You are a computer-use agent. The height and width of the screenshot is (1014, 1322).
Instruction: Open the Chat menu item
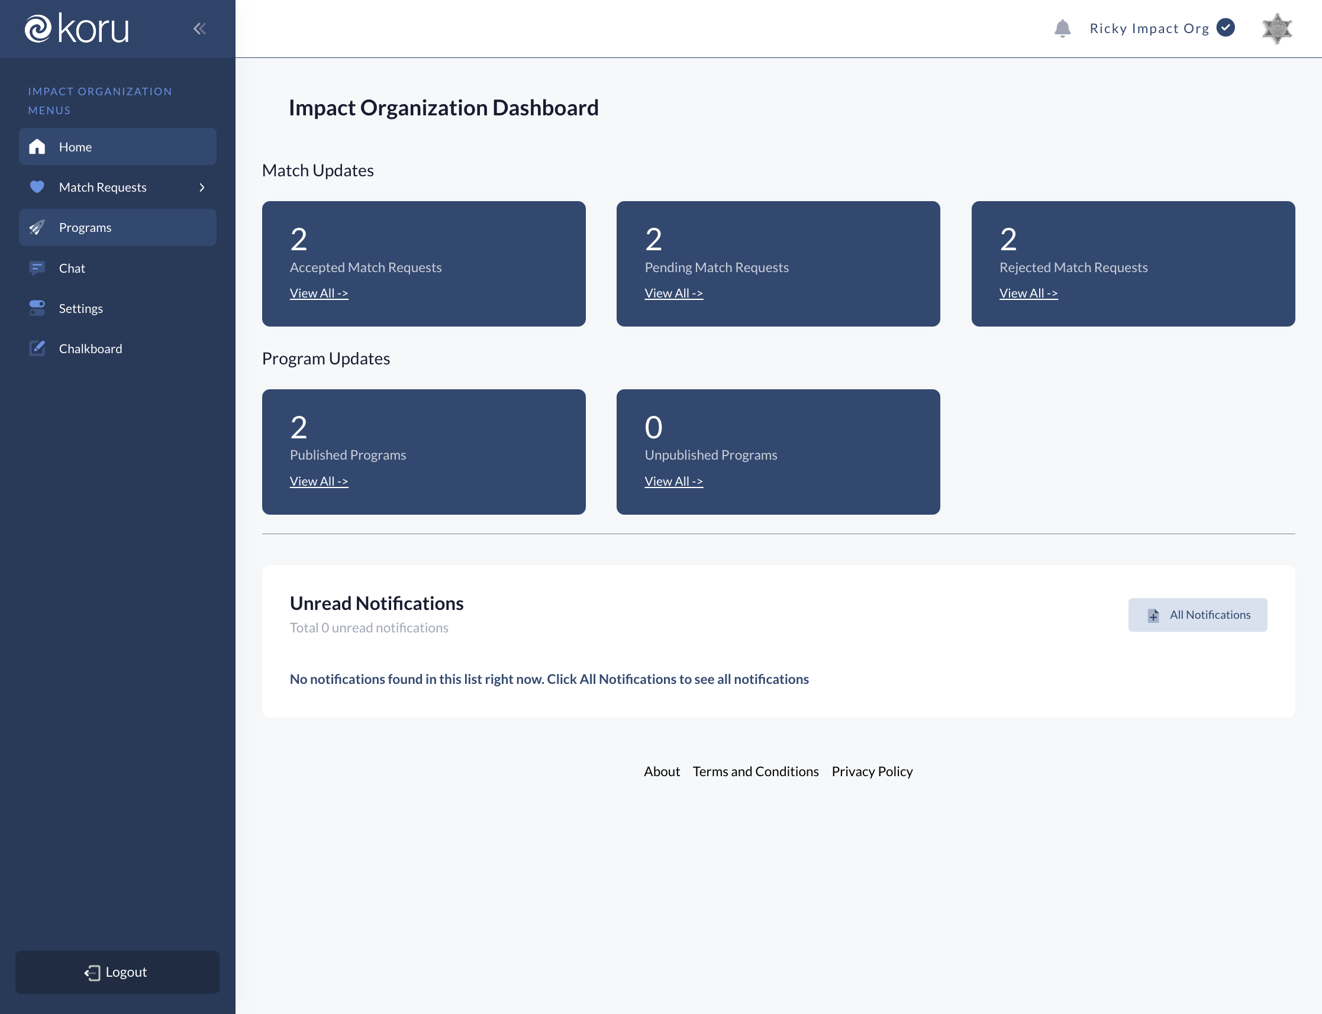(x=118, y=268)
